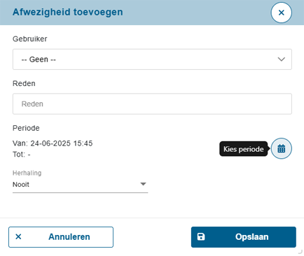Click the Periode section label
304x256 pixels.
(26, 128)
